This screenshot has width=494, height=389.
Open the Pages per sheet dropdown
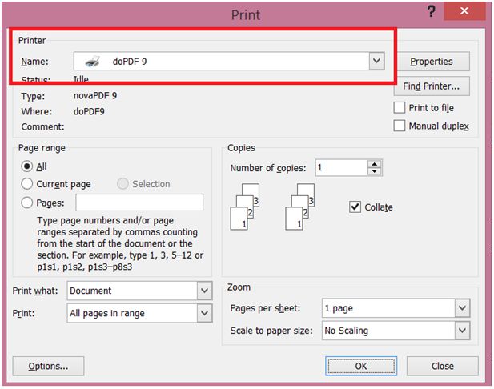pyautogui.click(x=461, y=308)
